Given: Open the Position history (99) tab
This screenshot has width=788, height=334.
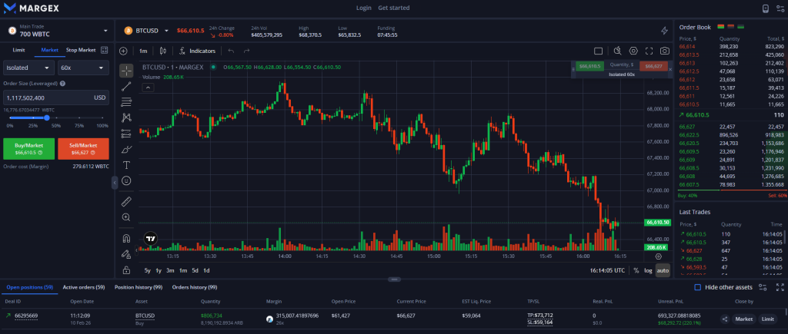Looking at the screenshot, I should 139,287.
